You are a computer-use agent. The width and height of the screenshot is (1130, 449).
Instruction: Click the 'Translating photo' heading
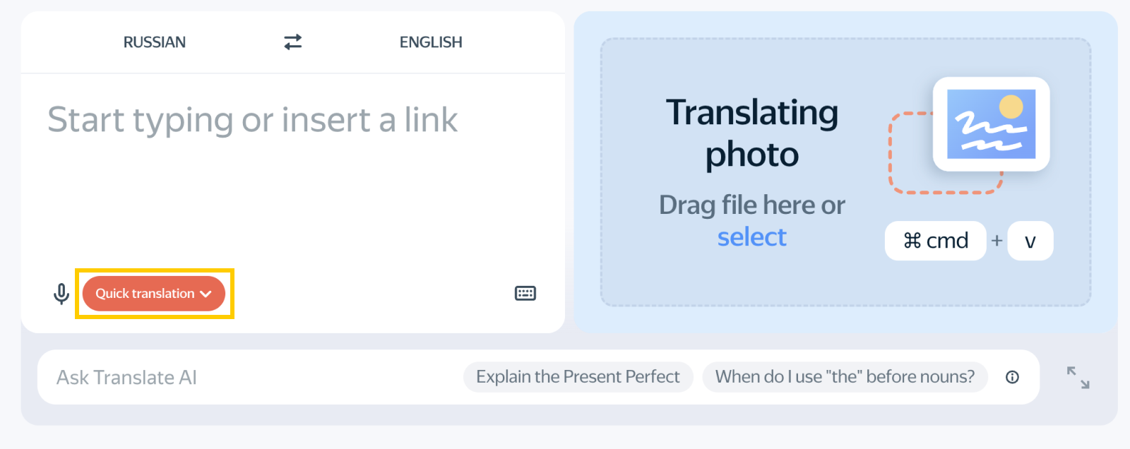tap(751, 133)
